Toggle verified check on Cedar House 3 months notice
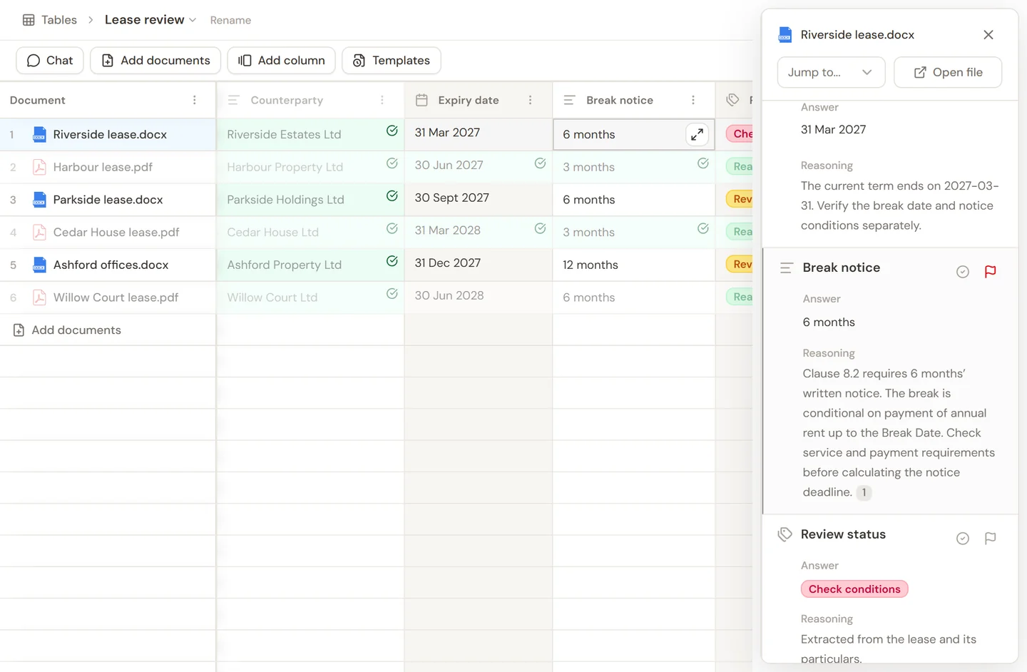Screen dimensions: 1027x672 (703, 228)
